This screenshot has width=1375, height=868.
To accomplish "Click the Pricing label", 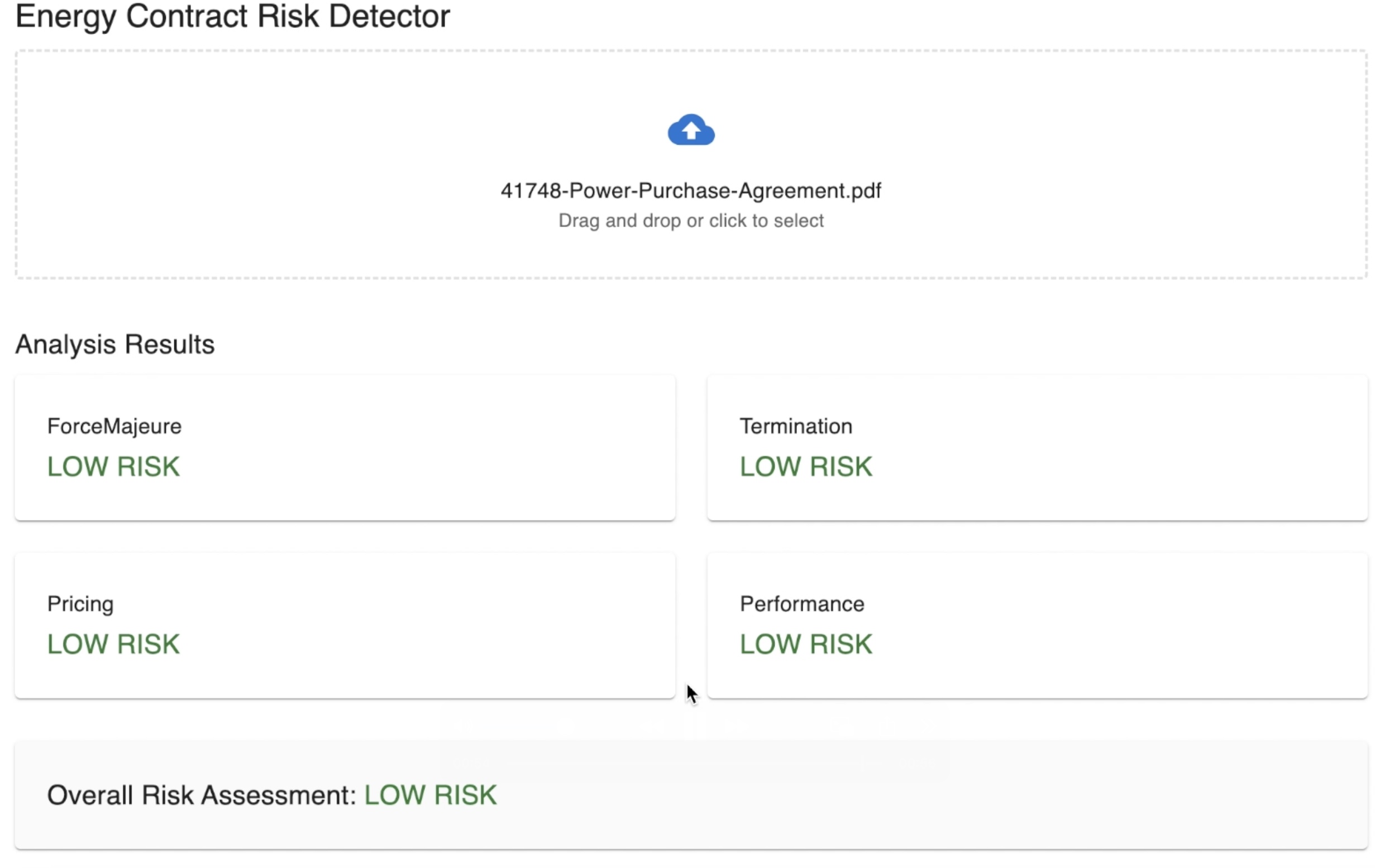I will click(80, 604).
